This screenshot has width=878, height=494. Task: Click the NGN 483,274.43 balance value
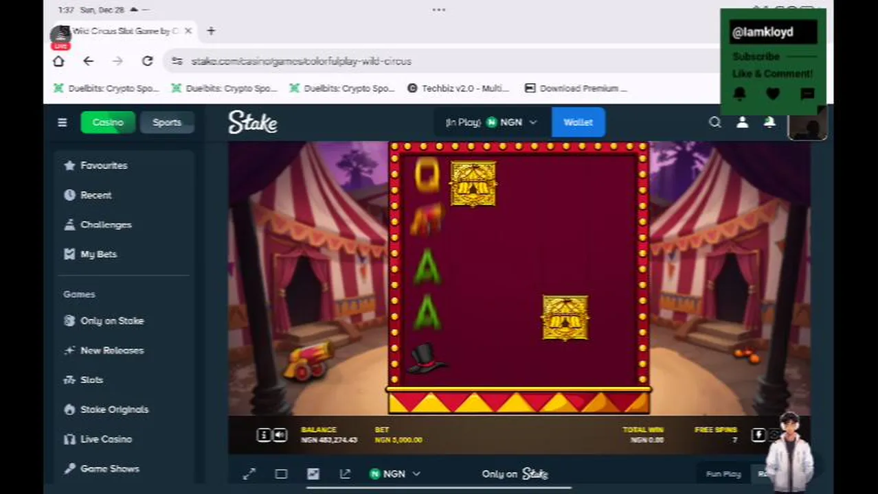tap(329, 440)
